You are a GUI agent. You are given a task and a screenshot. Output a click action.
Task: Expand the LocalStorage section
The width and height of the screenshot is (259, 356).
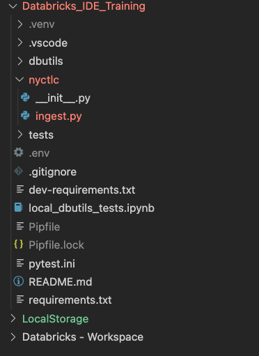(x=13, y=318)
